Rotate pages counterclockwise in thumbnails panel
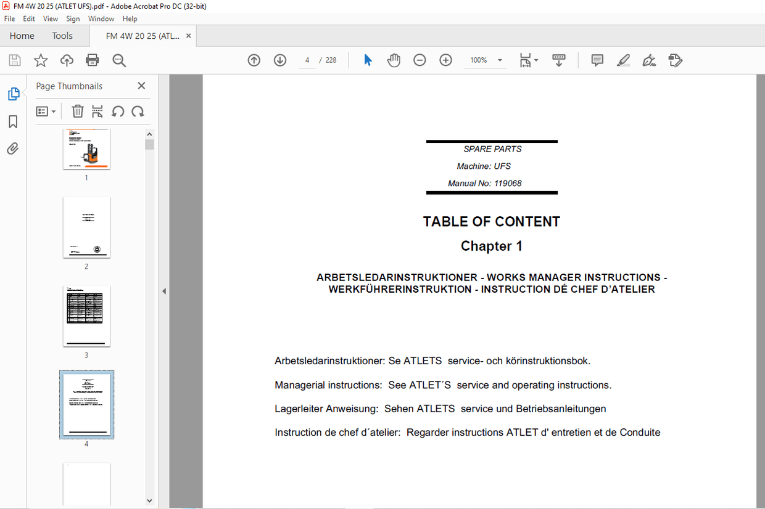765x509 pixels. click(118, 111)
